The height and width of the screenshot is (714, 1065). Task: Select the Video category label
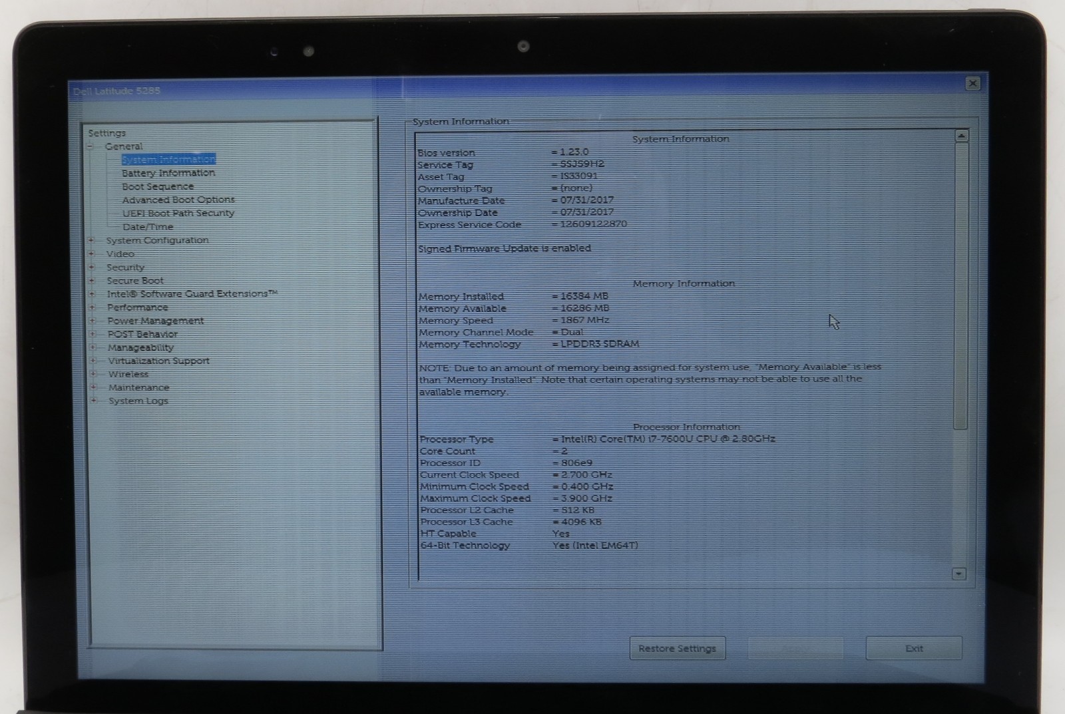120,254
